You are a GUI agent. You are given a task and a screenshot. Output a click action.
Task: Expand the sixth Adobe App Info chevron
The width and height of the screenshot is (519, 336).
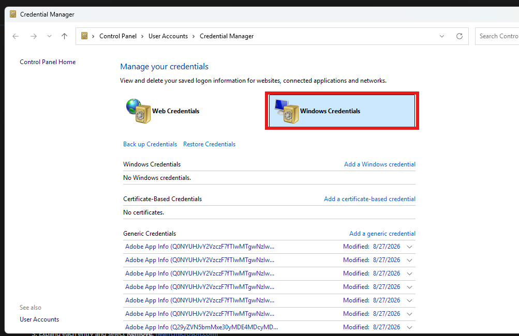click(x=409, y=314)
